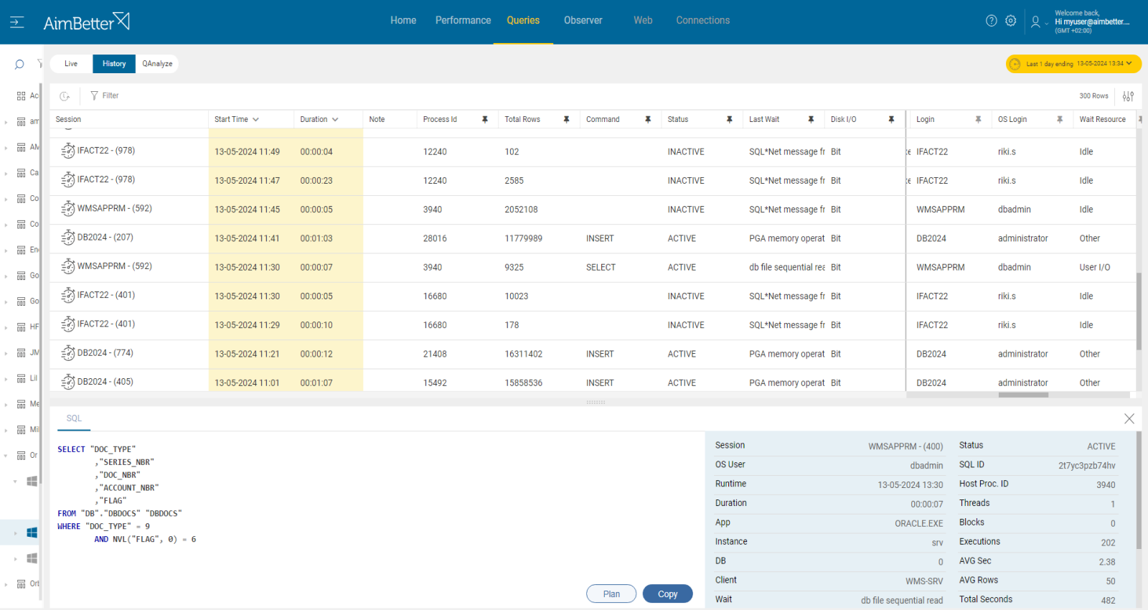Expand the 'HF' sidebar tree node

coord(6,327)
